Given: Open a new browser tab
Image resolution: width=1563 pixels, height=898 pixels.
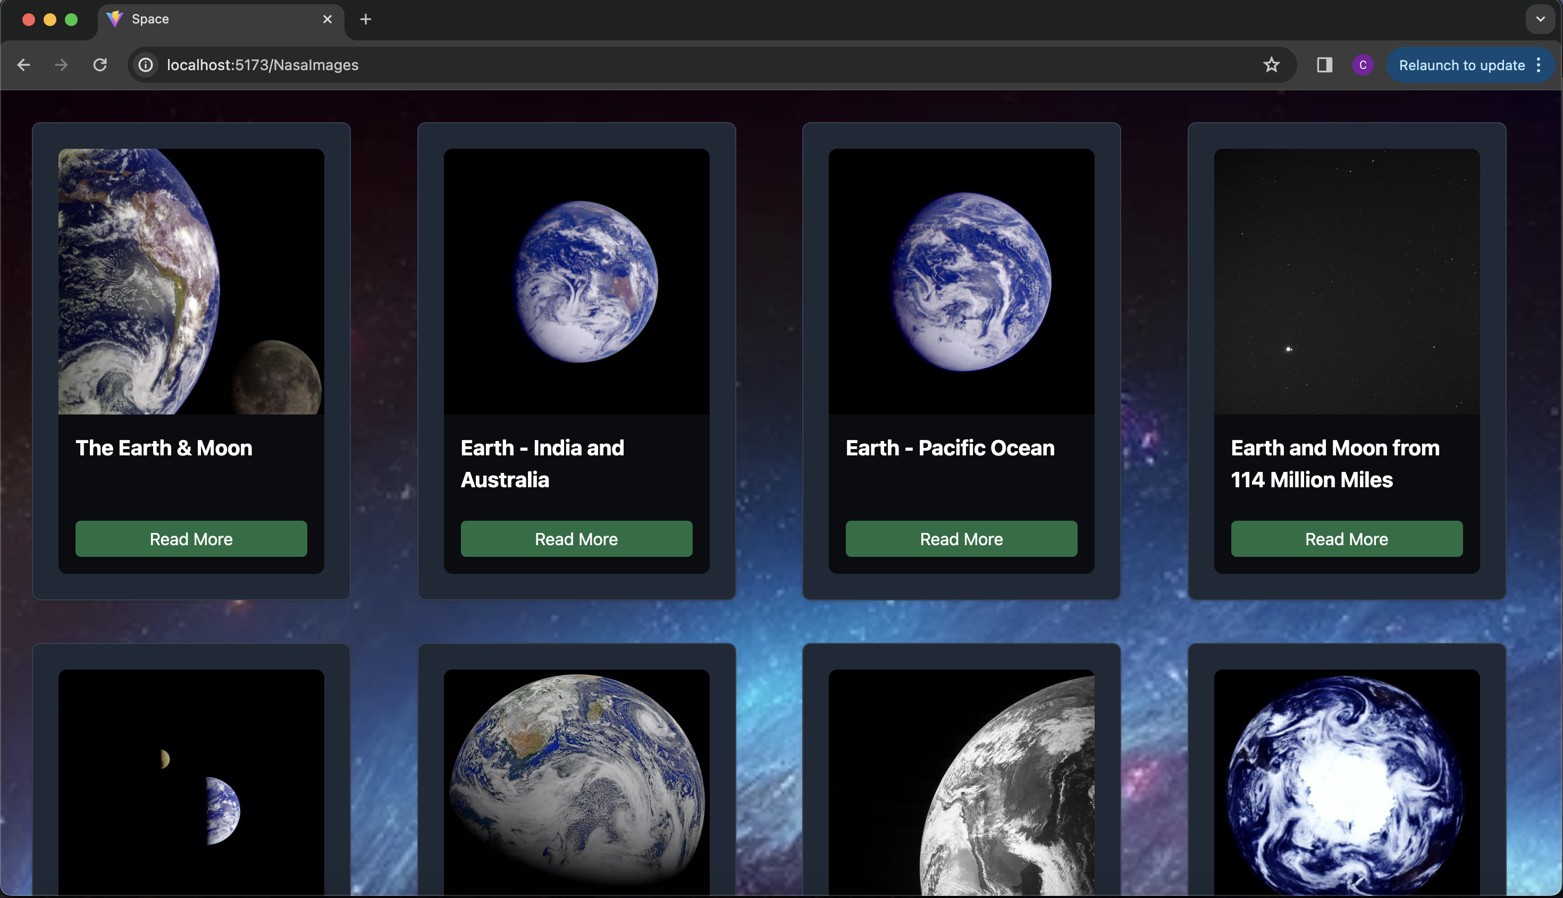Looking at the screenshot, I should 365,19.
